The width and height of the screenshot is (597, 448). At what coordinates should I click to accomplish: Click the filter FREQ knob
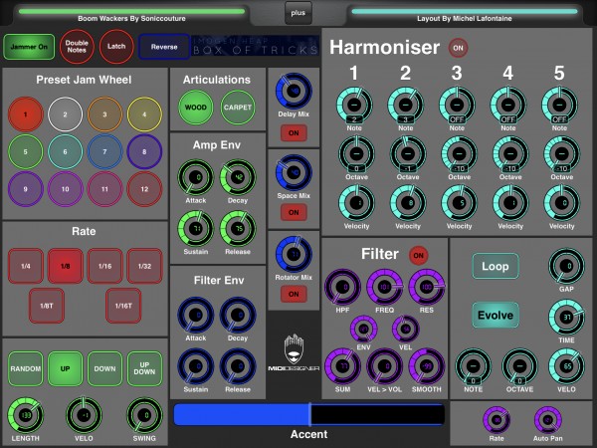[x=384, y=288]
